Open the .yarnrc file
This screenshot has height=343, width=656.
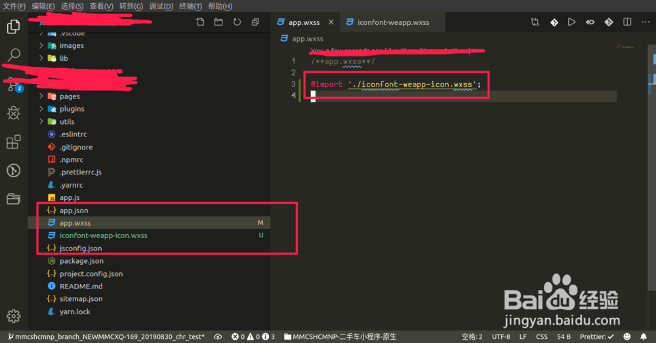tap(150, 185)
